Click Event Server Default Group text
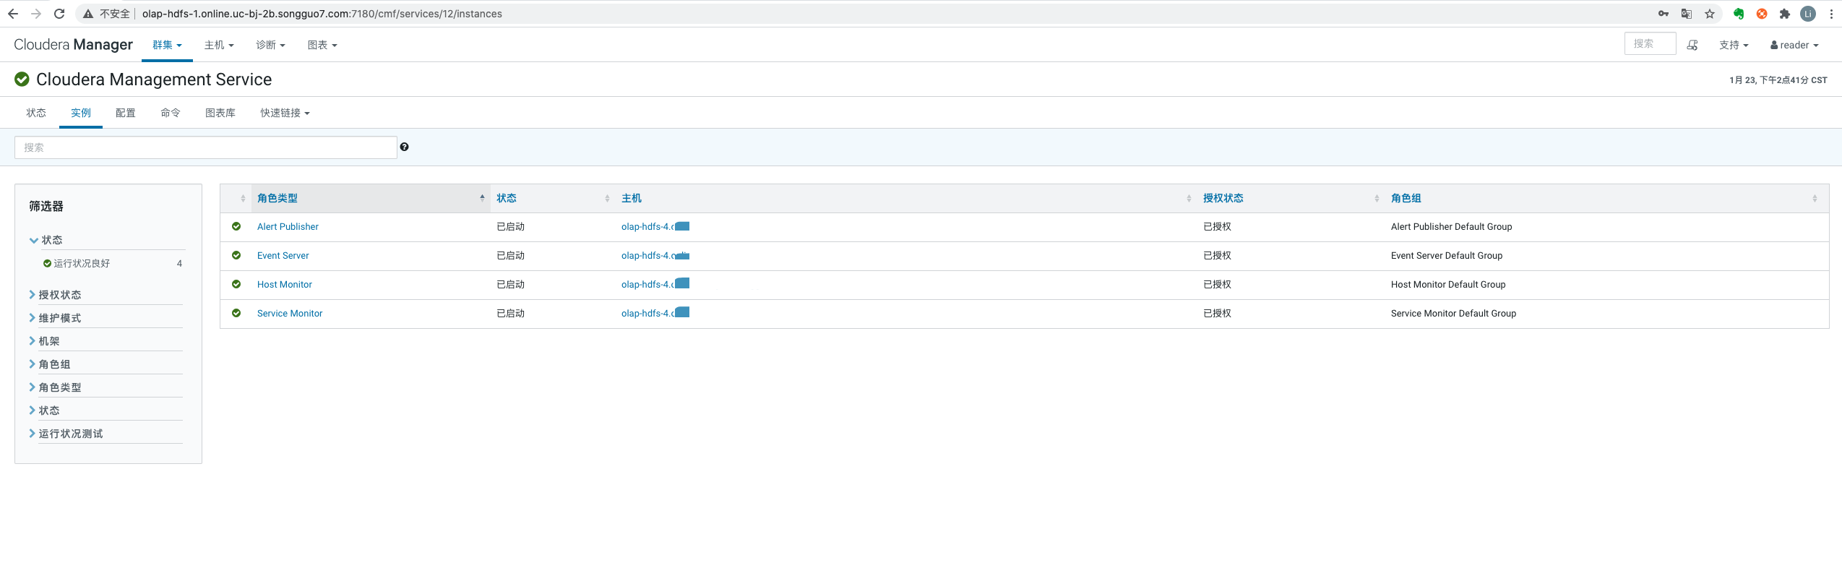 pos(1447,255)
